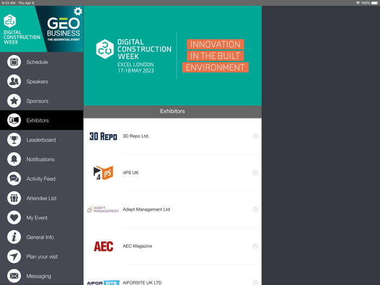Toggle the checkmark for AIFORSITE UK LTD
This screenshot has height=285, width=380.
tap(256, 282)
